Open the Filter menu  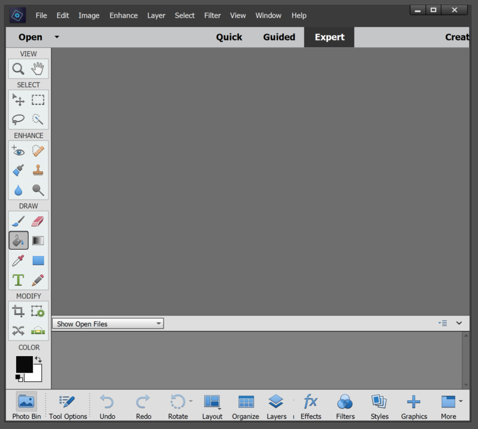tap(212, 16)
